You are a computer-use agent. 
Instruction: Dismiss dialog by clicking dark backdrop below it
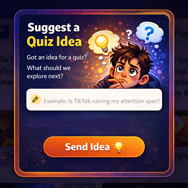(x=94, y=182)
